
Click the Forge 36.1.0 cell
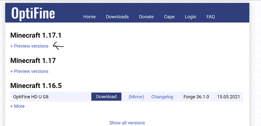[x=196, y=97]
